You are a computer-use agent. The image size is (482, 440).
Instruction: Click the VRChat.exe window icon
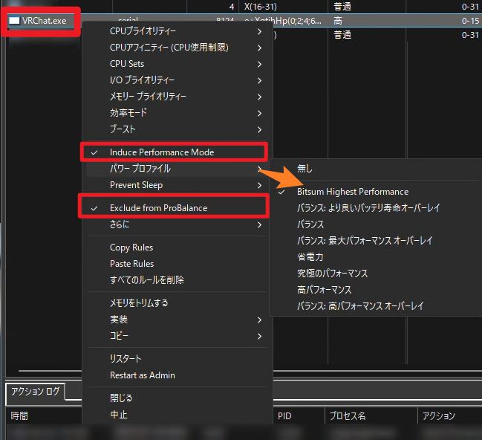pos(14,21)
